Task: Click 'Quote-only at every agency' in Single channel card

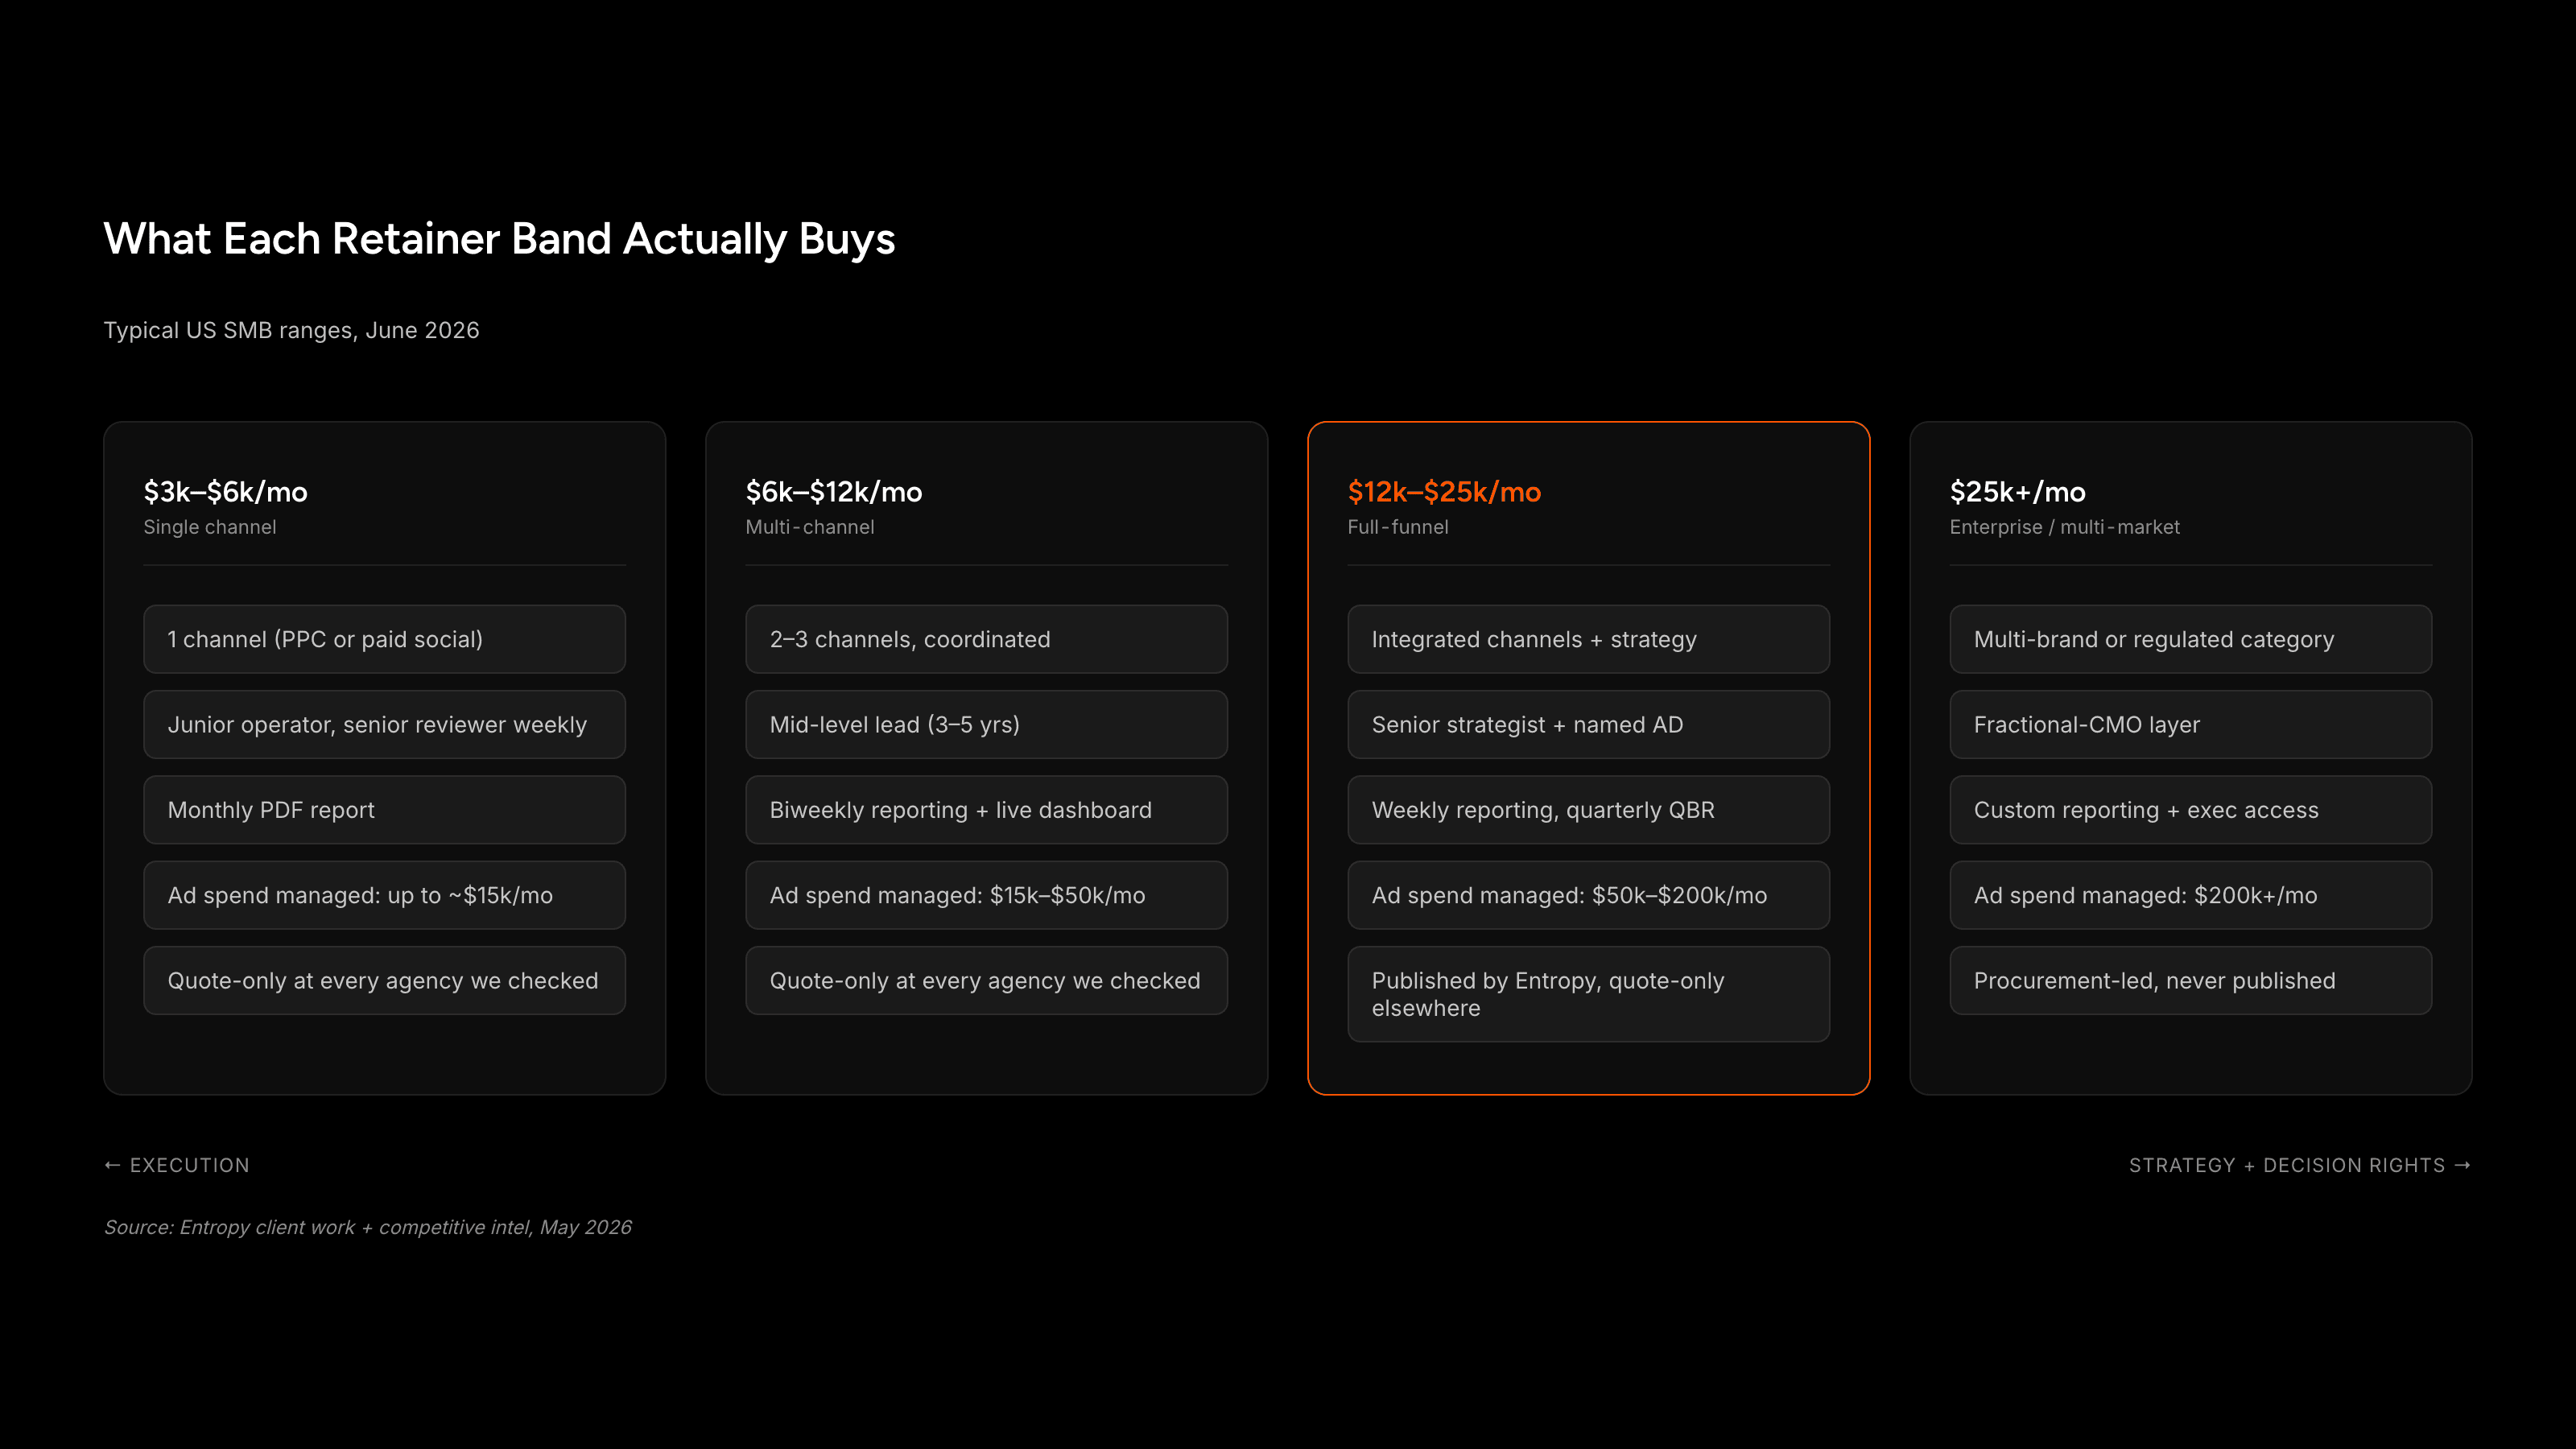Action: (385, 980)
